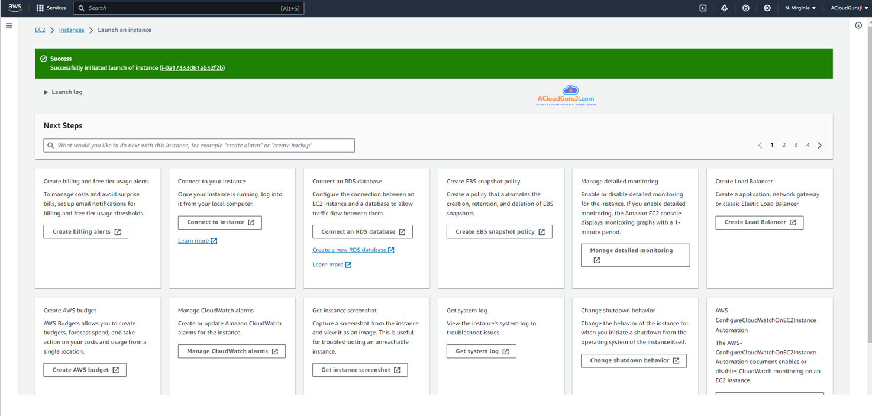This screenshot has width=872, height=416.
Task: Open the Services grid menu
Action: click(51, 8)
